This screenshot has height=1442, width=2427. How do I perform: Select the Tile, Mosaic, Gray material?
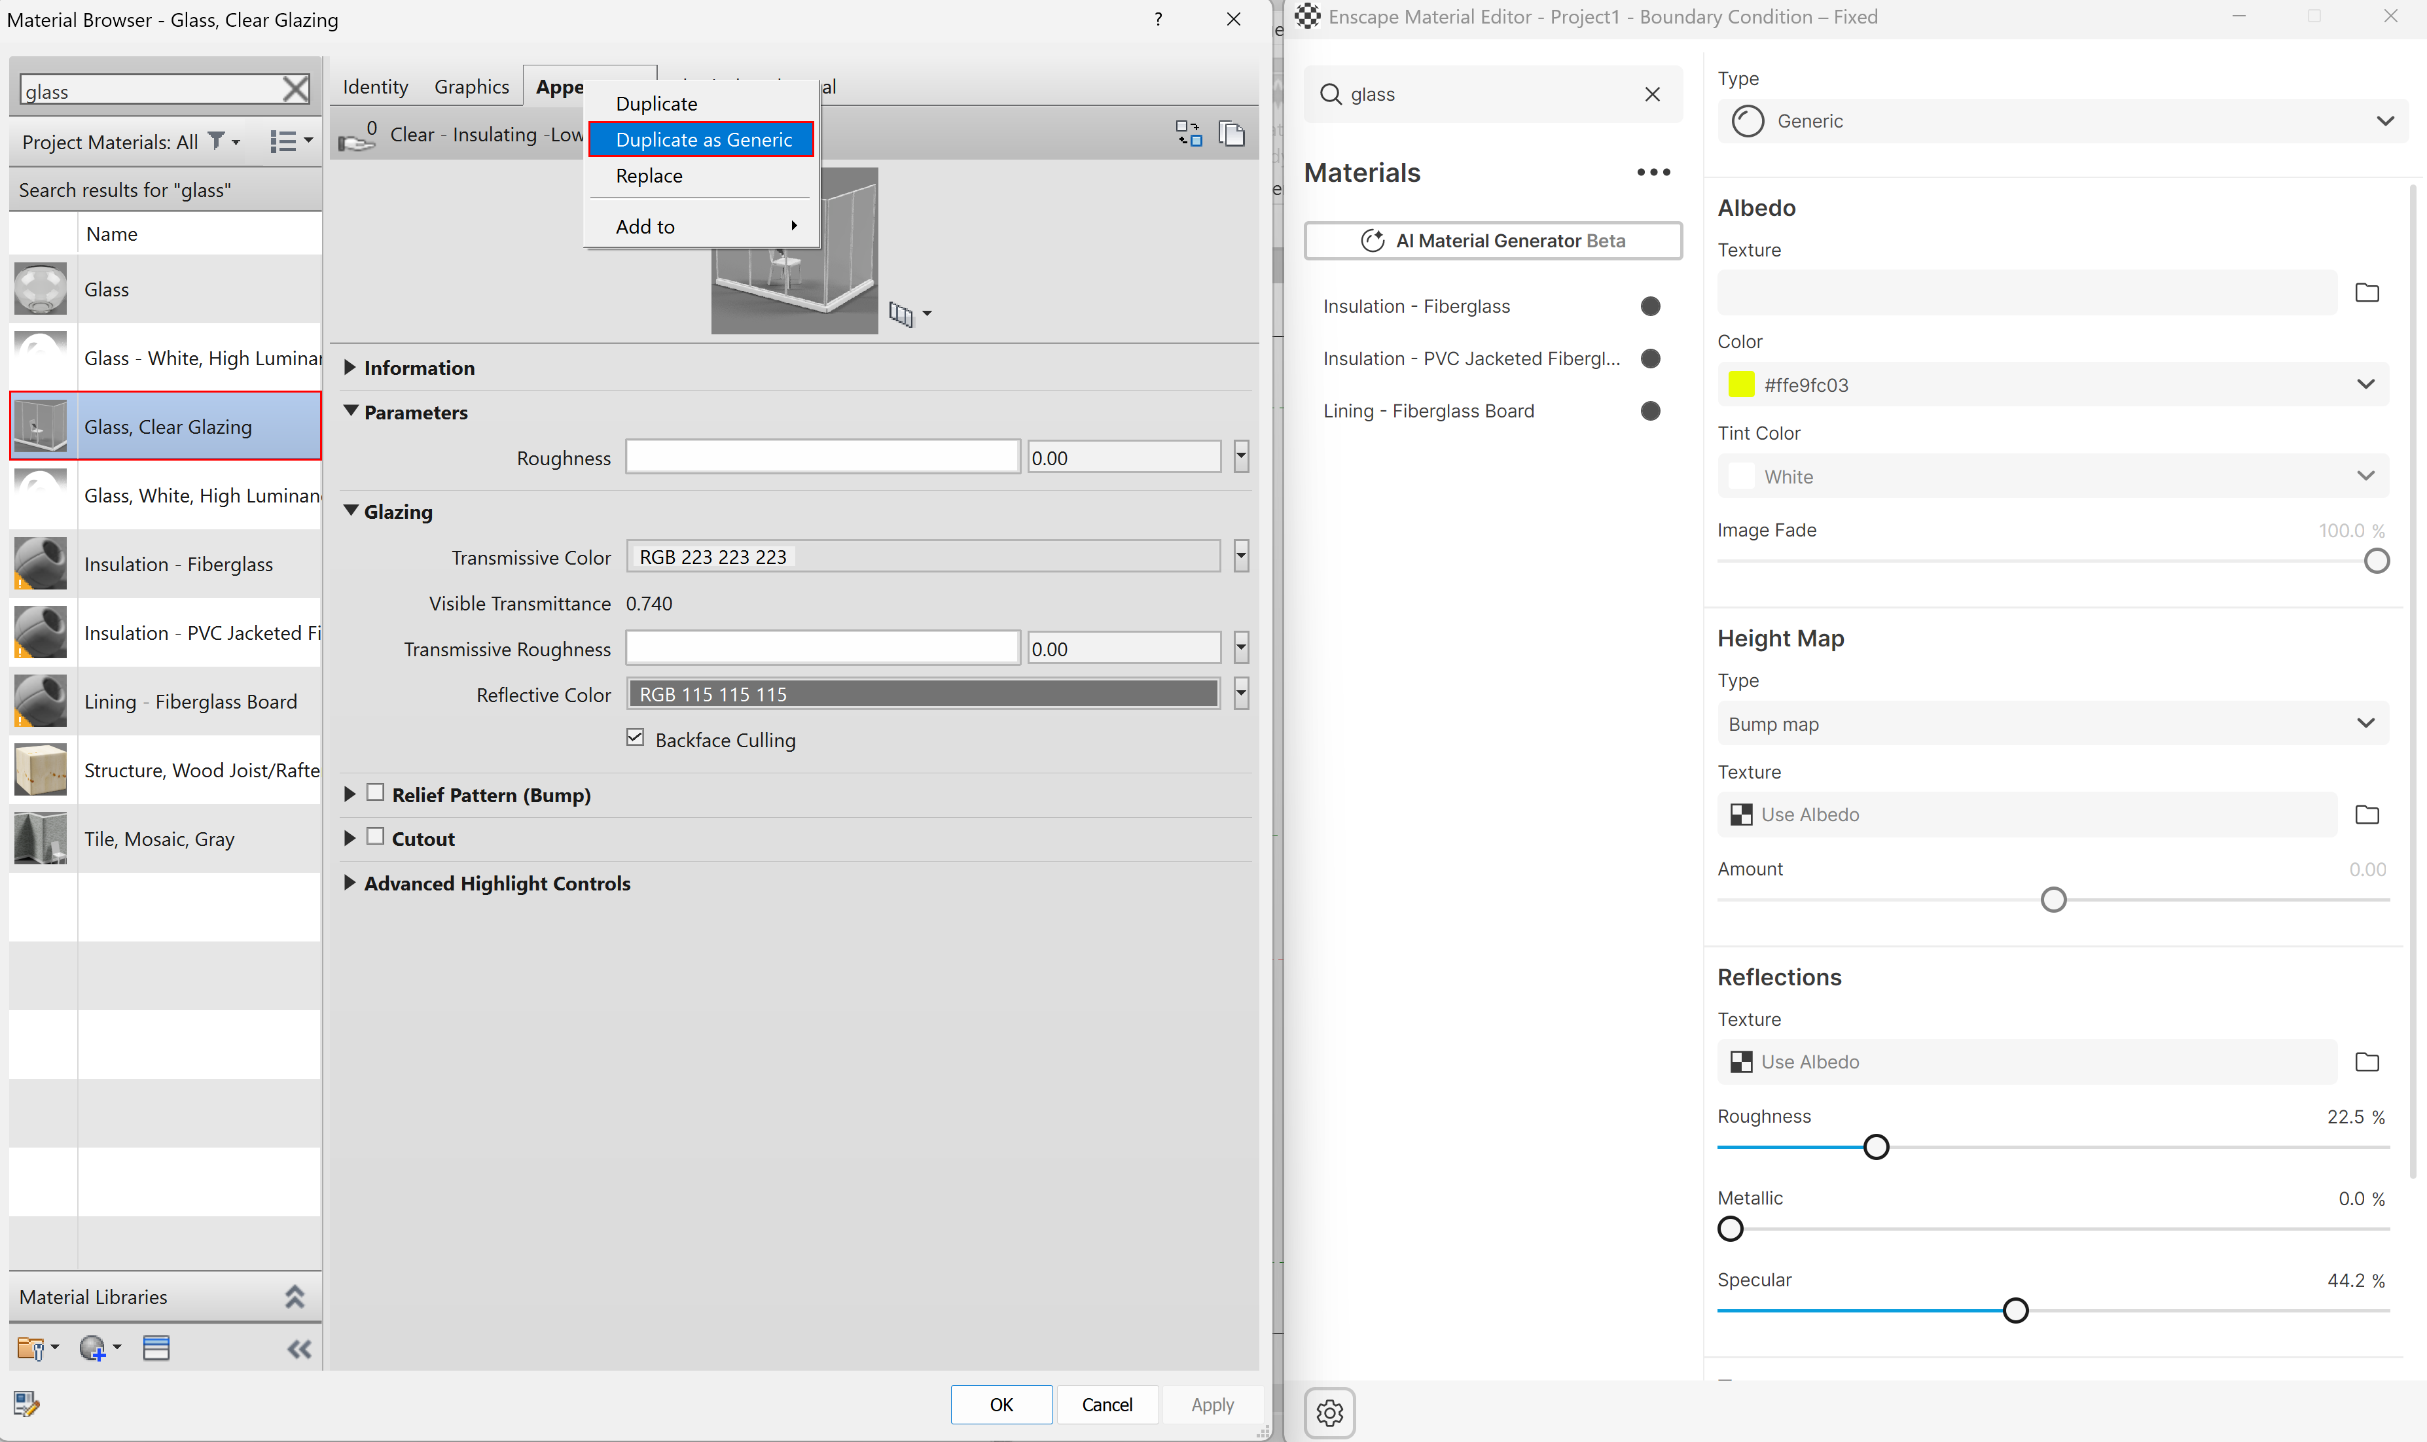[165, 839]
